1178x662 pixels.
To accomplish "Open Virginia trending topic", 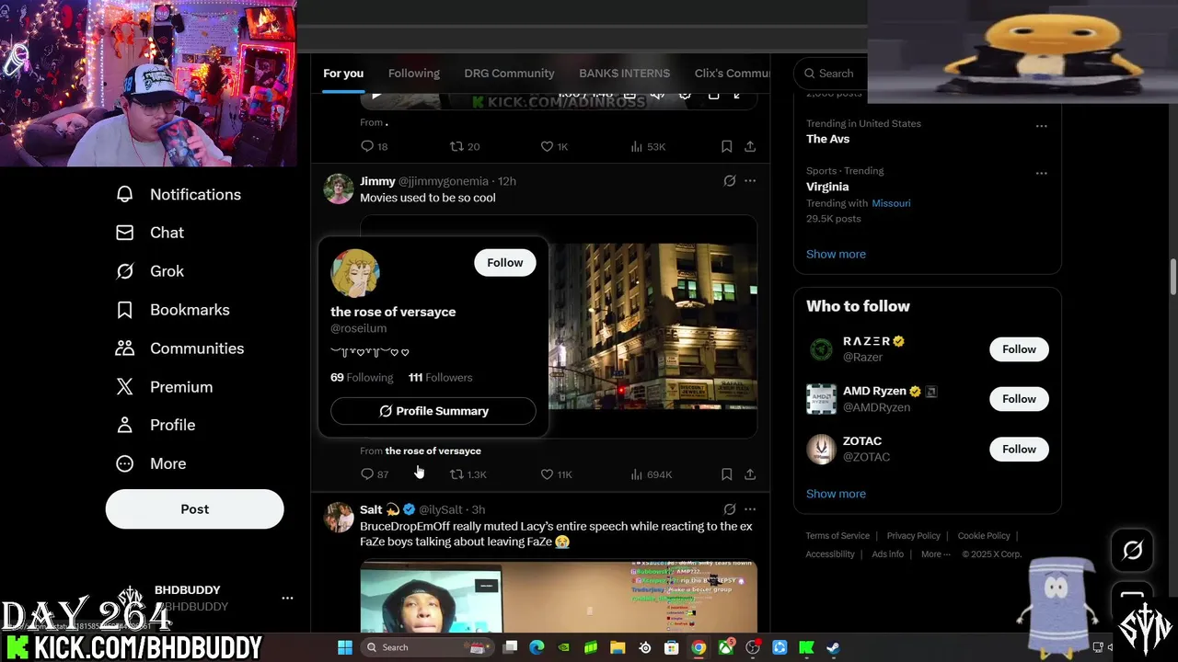I will [x=827, y=187].
